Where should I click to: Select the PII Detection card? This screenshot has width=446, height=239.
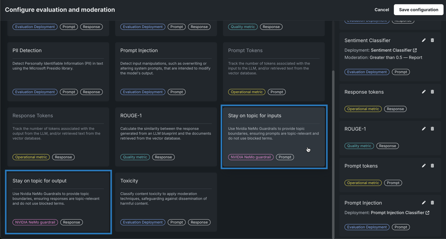point(58,71)
